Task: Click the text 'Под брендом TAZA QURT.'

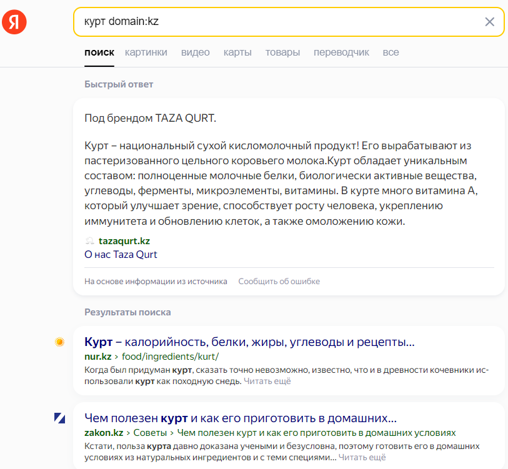Action: pyautogui.click(x=150, y=118)
